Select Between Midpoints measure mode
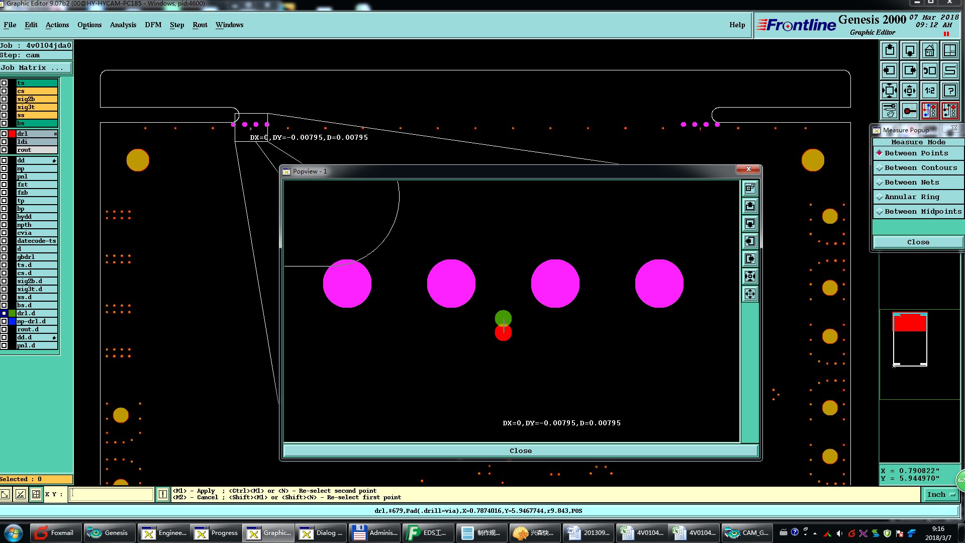 coord(918,211)
